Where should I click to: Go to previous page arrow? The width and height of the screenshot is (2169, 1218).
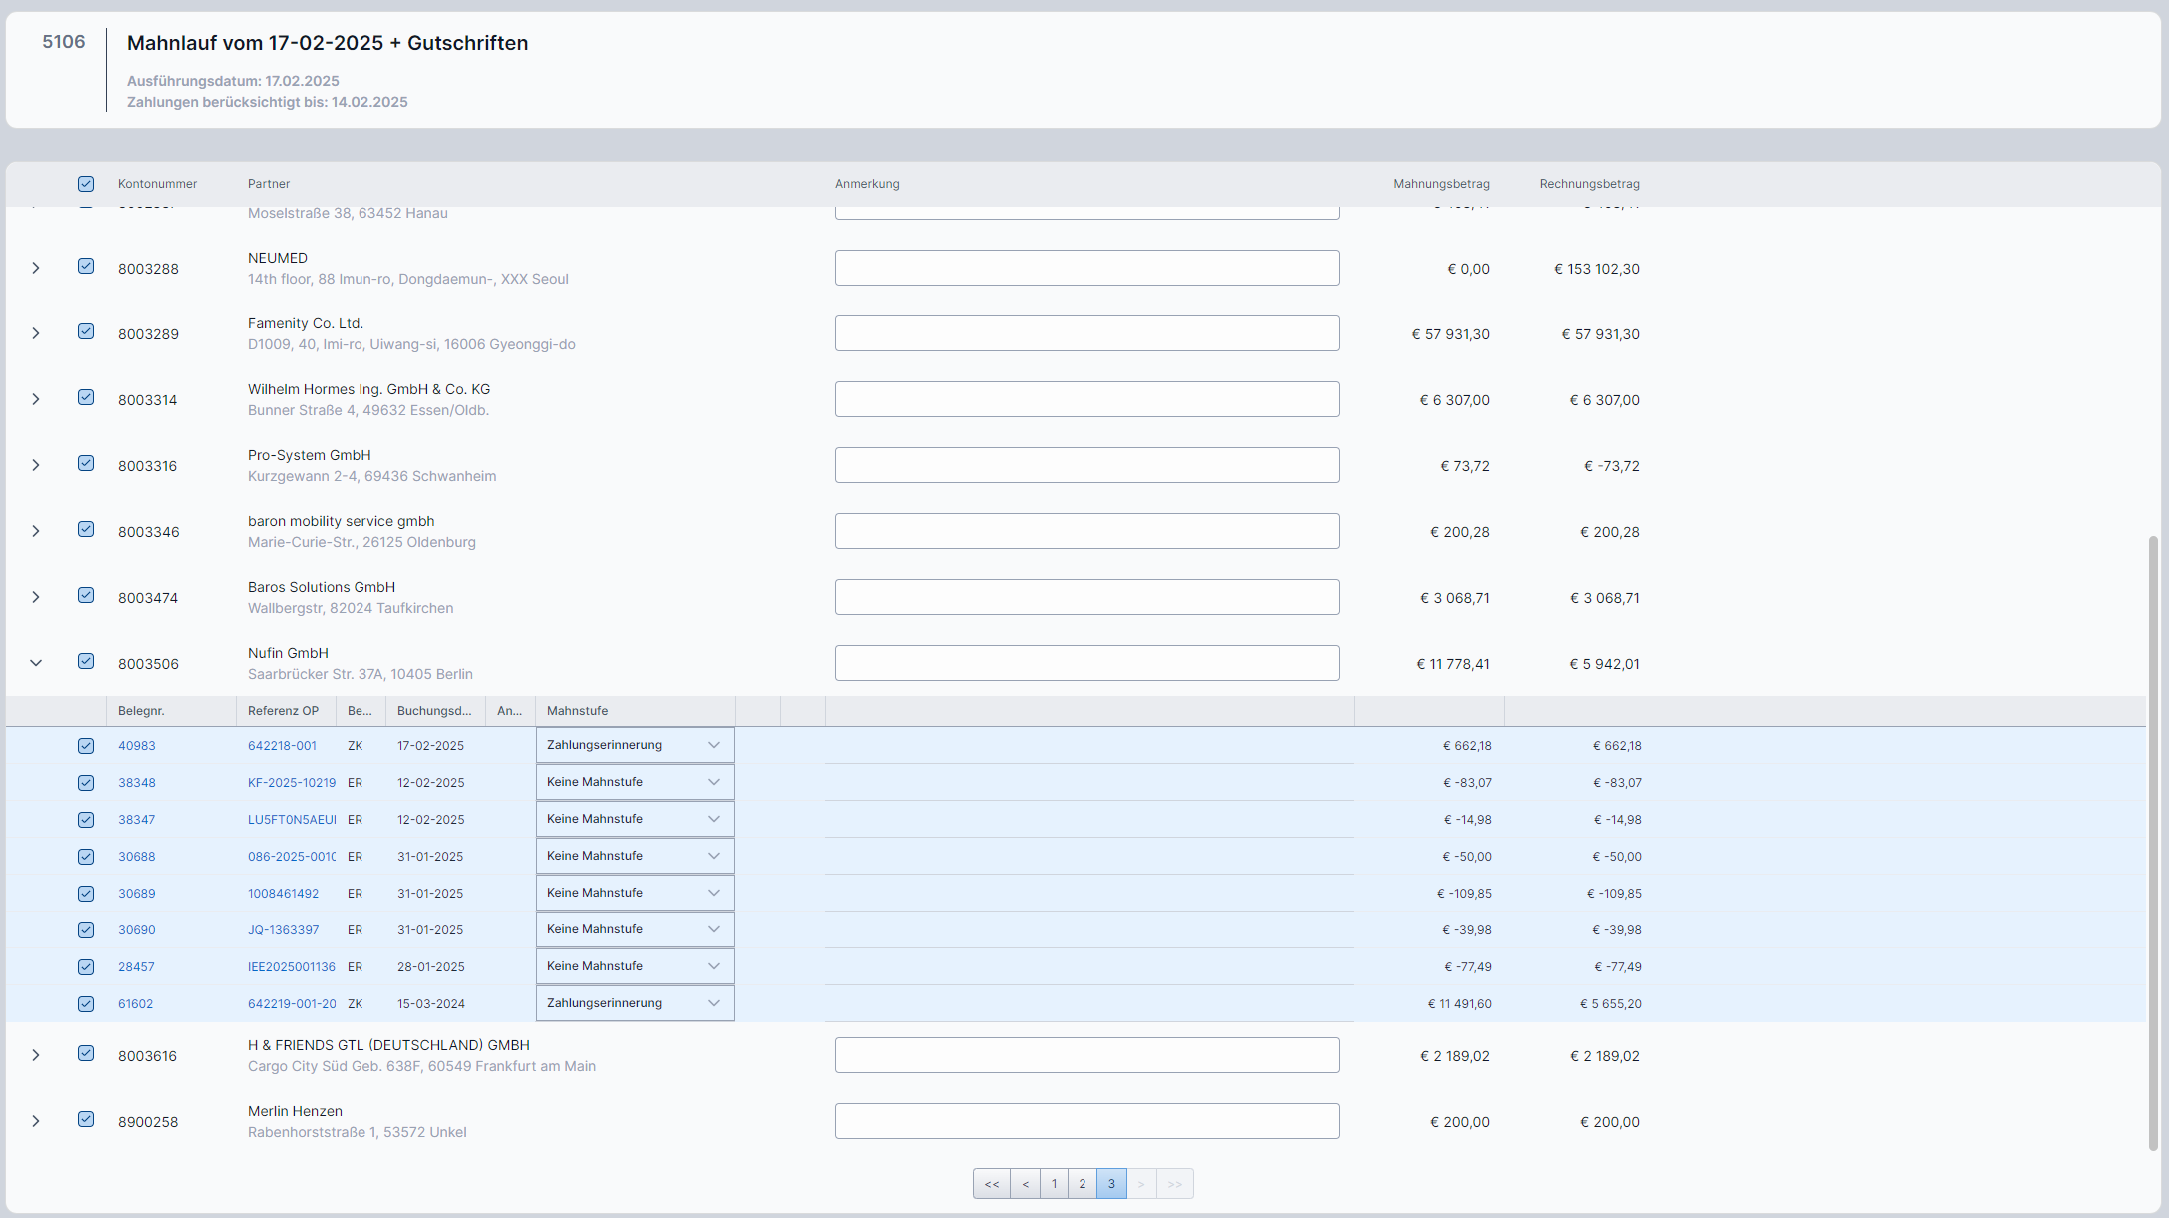pyautogui.click(x=1025, y=1184)
